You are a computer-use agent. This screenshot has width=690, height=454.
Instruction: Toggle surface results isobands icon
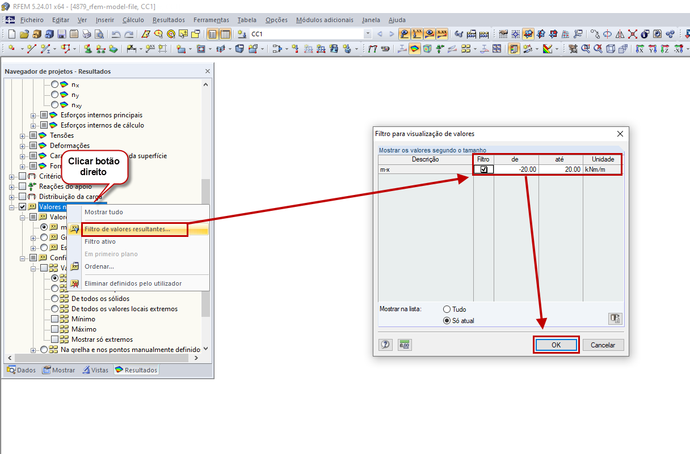point(415,49)
